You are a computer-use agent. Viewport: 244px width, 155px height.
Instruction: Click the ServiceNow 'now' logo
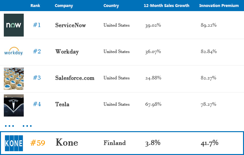click(x=14, y=25)
